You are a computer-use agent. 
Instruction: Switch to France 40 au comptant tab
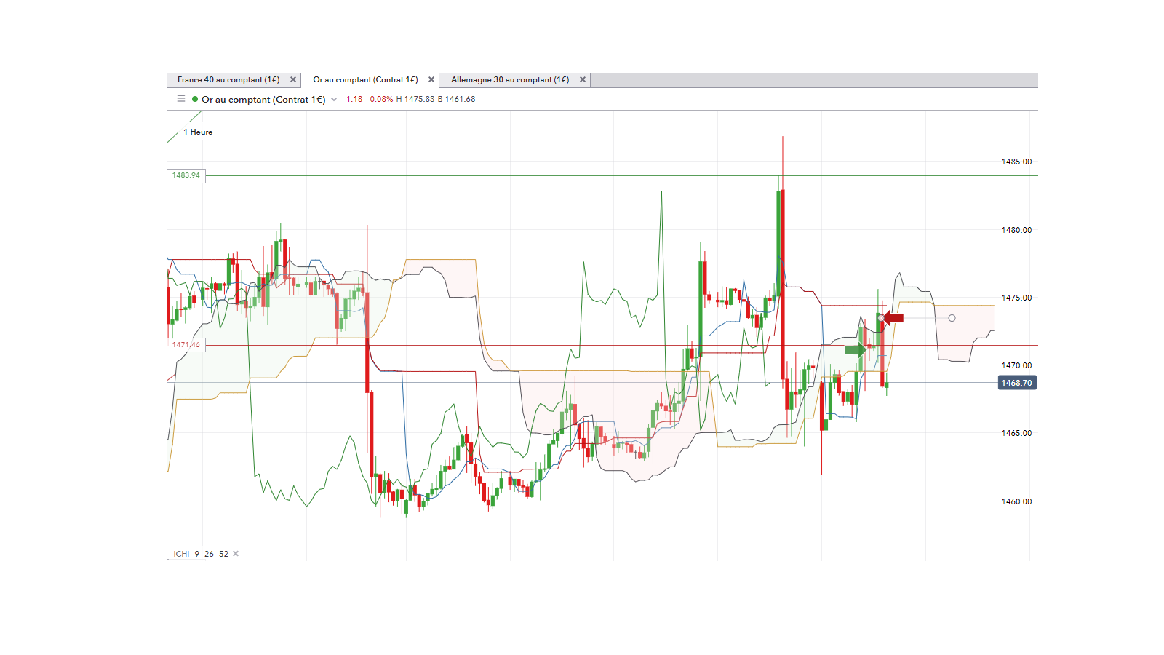pos(228,80)
